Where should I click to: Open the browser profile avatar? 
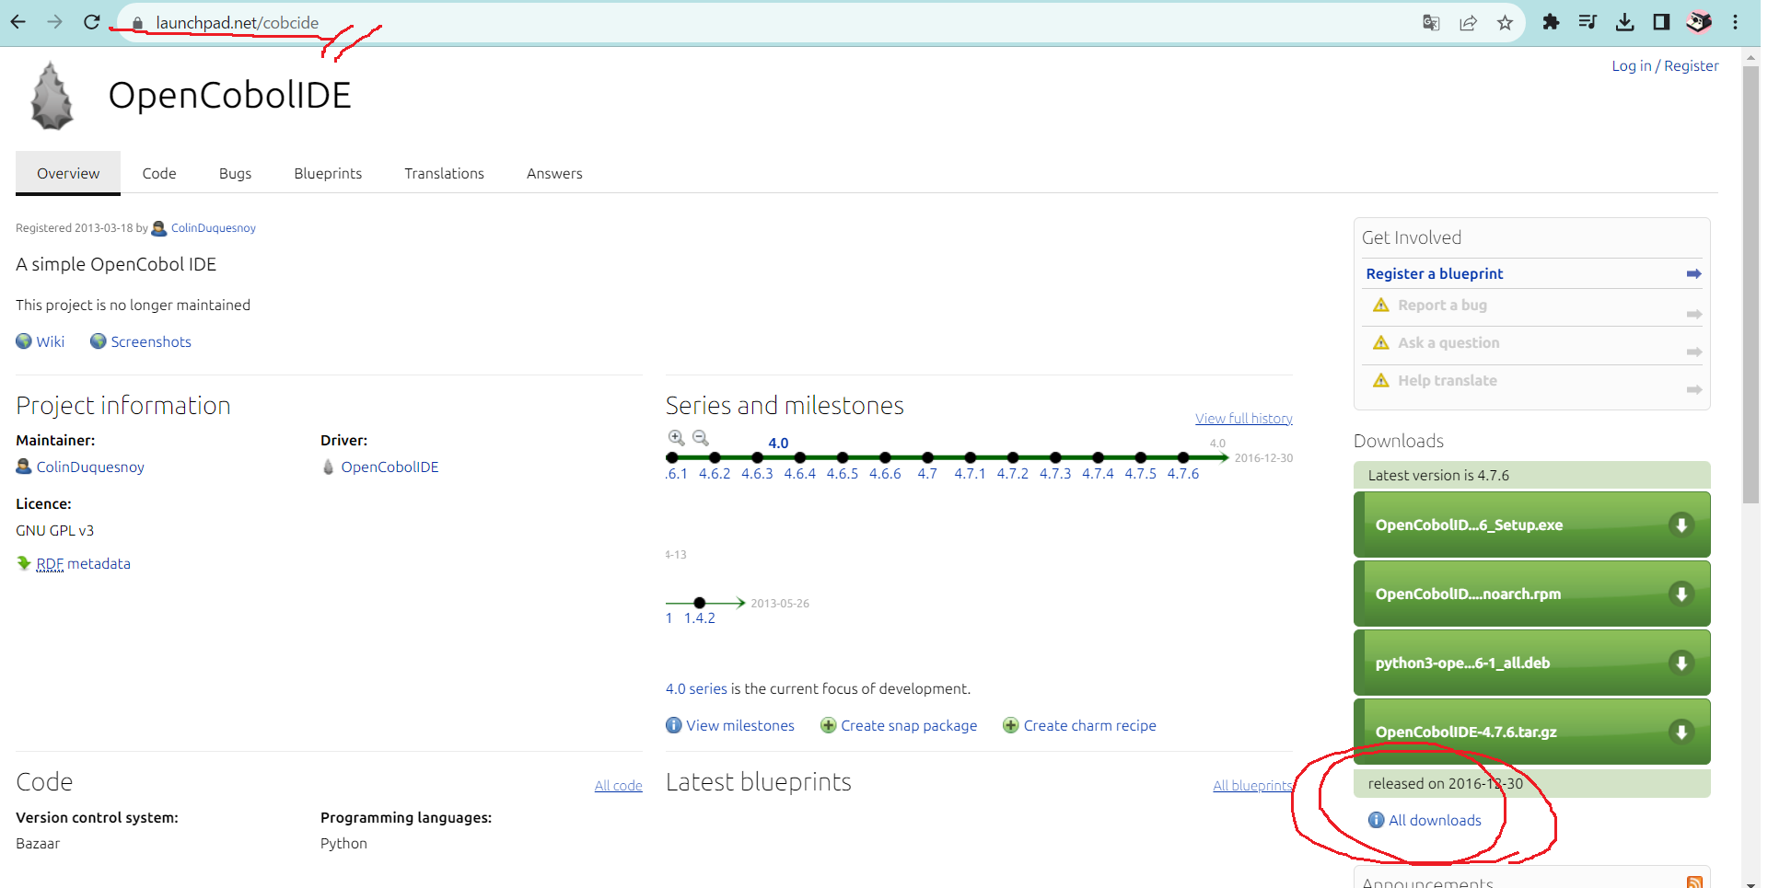1699,22
